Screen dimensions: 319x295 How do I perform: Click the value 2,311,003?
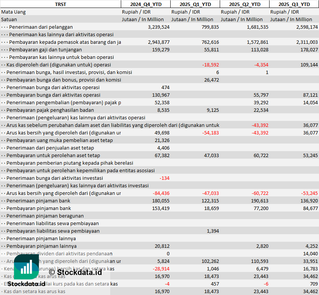307,42
